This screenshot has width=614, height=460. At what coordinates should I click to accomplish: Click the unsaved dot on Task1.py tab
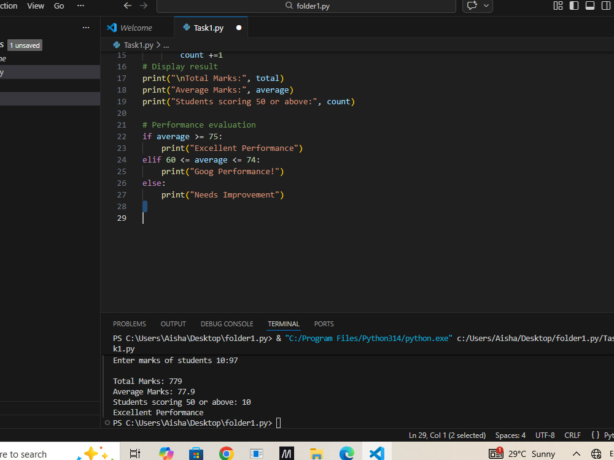(239, 28)
